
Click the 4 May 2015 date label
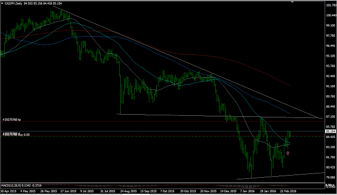28,191
